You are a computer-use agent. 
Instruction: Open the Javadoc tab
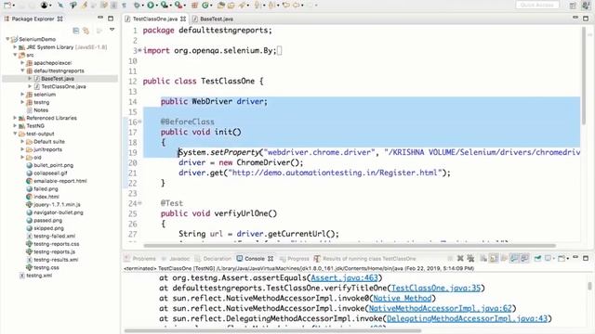pyautogui.click(x=179, y=259)
